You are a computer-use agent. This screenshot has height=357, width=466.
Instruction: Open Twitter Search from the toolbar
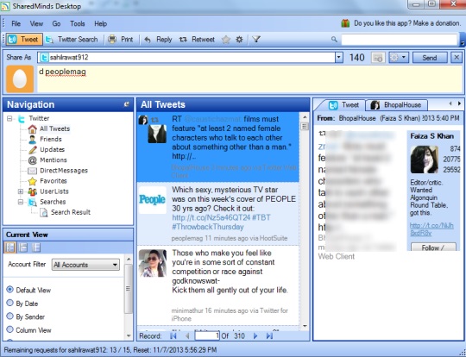[x=72, y=39]
